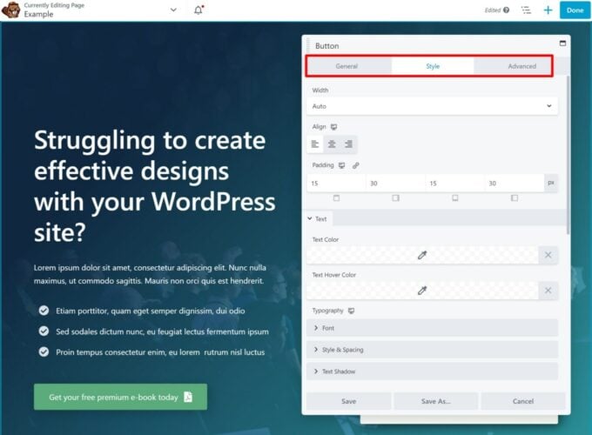Viewport: 592px width, 435px height.
Task: Set button alignment to right
Action: click(x=348, y=144)
